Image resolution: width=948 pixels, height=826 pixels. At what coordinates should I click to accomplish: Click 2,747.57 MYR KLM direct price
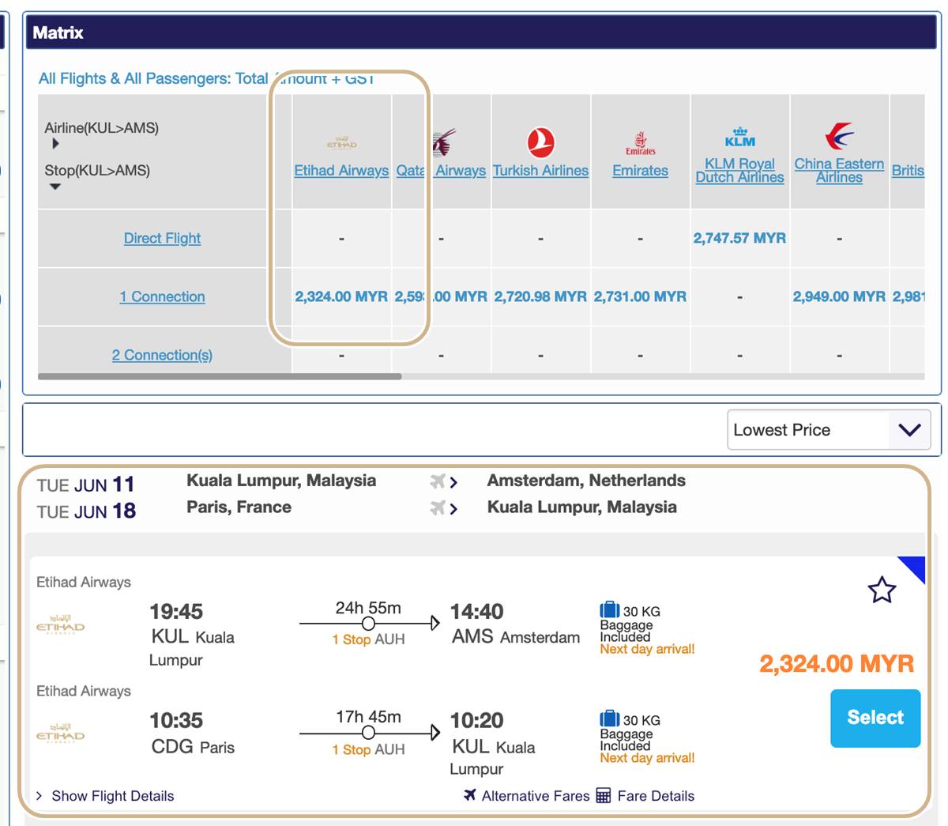[740, 238]
